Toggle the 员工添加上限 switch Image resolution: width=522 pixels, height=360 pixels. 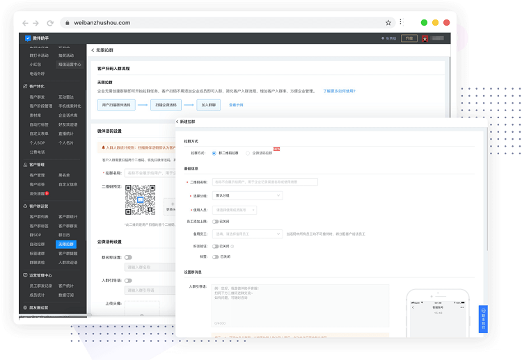[215, 222]
